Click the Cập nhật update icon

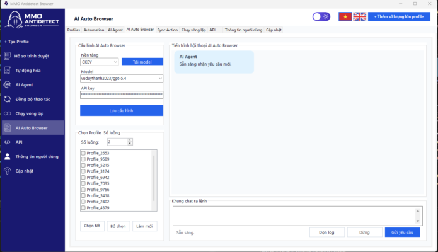[x=8, y=171]
